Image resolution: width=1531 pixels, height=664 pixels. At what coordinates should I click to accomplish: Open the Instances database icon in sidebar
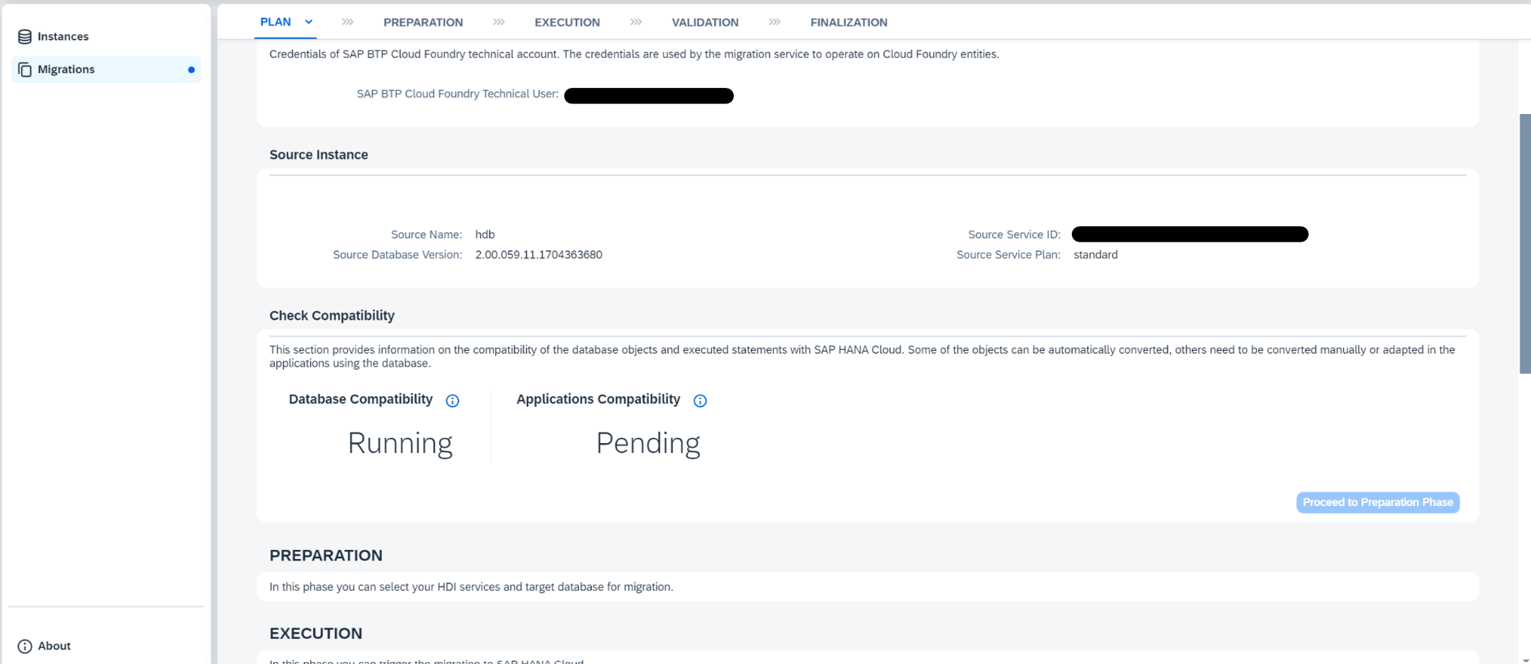tap(25, 37)
